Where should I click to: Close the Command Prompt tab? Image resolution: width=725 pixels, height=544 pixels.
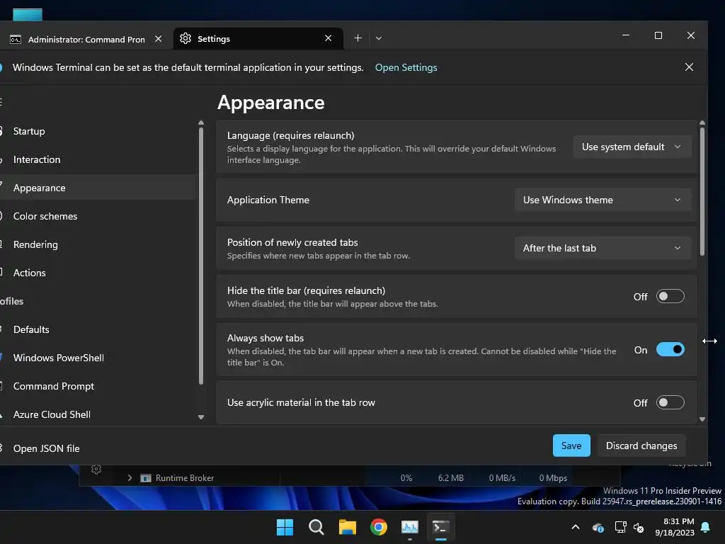point(158,39)
